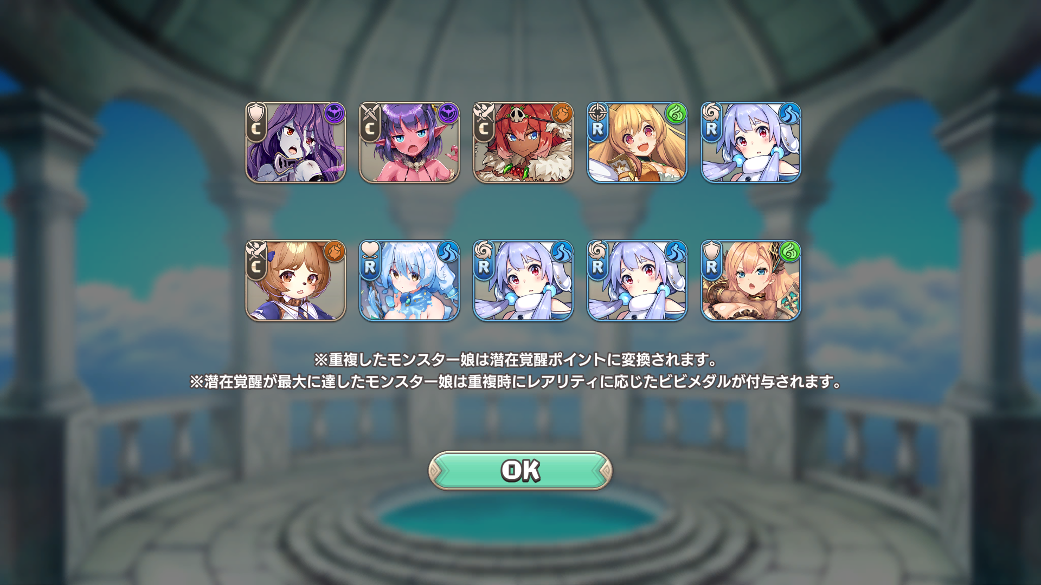Click the green wind icon on blonde girl card
This screenshot has width=1041, height=585.
coord(676,114)
